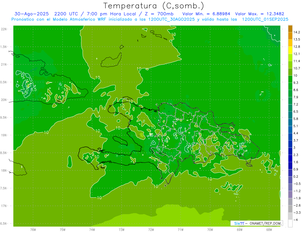Click the '11.4' color bar label

click(x=297, y=61)
